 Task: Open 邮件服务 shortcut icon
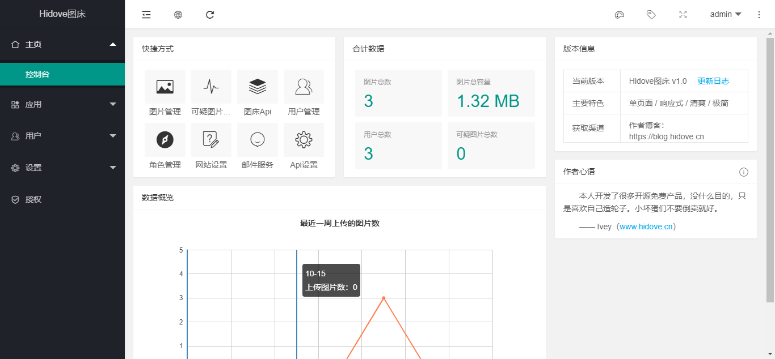(258, 139)
